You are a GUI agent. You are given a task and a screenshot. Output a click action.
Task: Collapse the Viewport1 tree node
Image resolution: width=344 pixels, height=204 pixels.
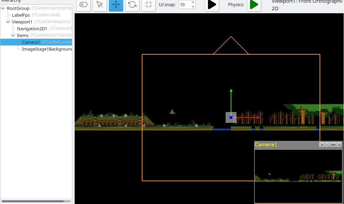click(x=8, y=22)
